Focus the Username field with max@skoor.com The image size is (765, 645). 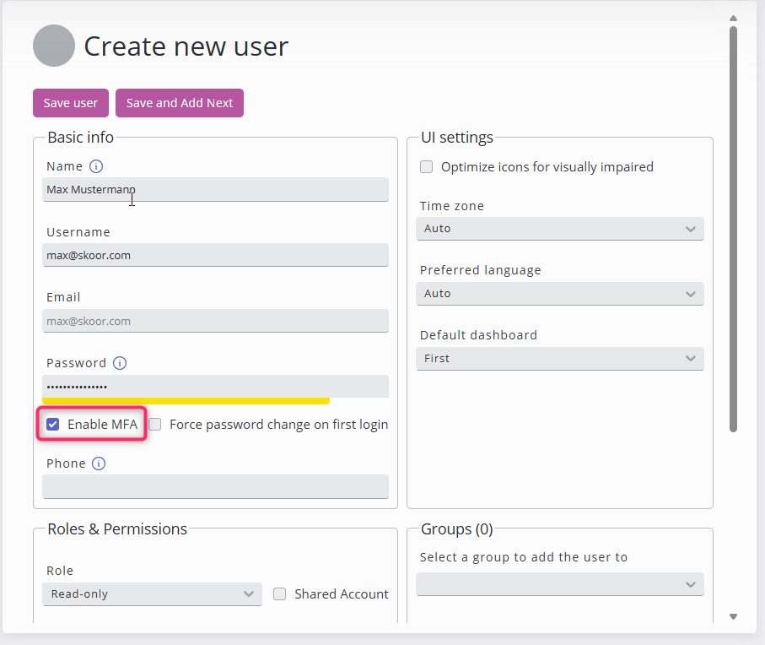point(215,255)
